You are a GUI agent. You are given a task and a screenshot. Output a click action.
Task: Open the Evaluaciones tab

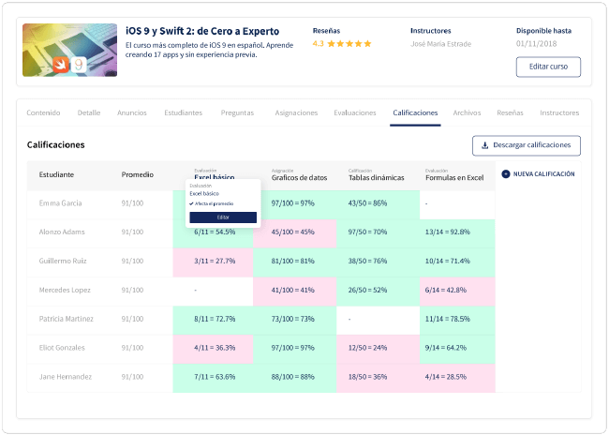(x=354, y=112)
